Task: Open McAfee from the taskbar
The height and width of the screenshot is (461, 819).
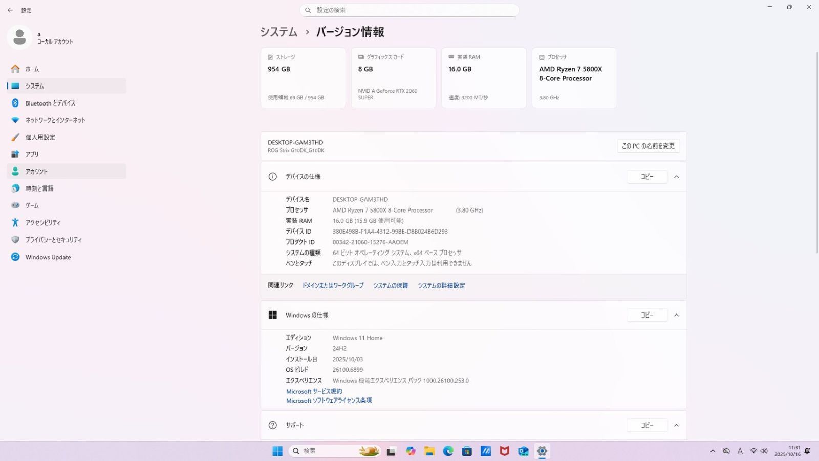Action: [504, 451]
